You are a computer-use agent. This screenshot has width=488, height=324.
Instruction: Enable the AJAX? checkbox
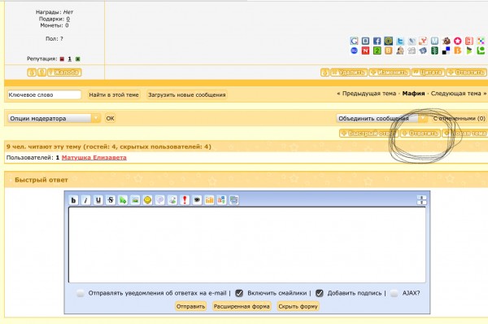pos(394,293)
